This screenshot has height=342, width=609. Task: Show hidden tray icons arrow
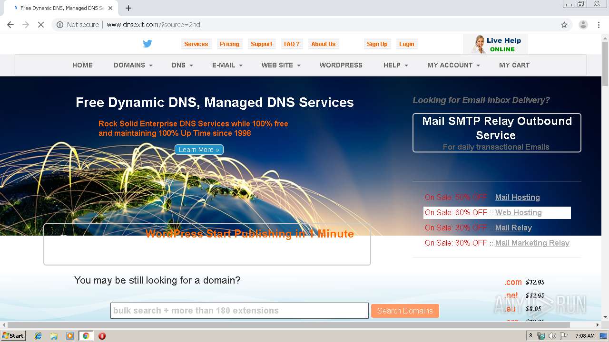[531, 335]
